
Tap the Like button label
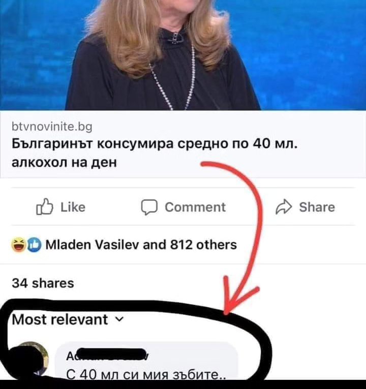coord(73,207)
